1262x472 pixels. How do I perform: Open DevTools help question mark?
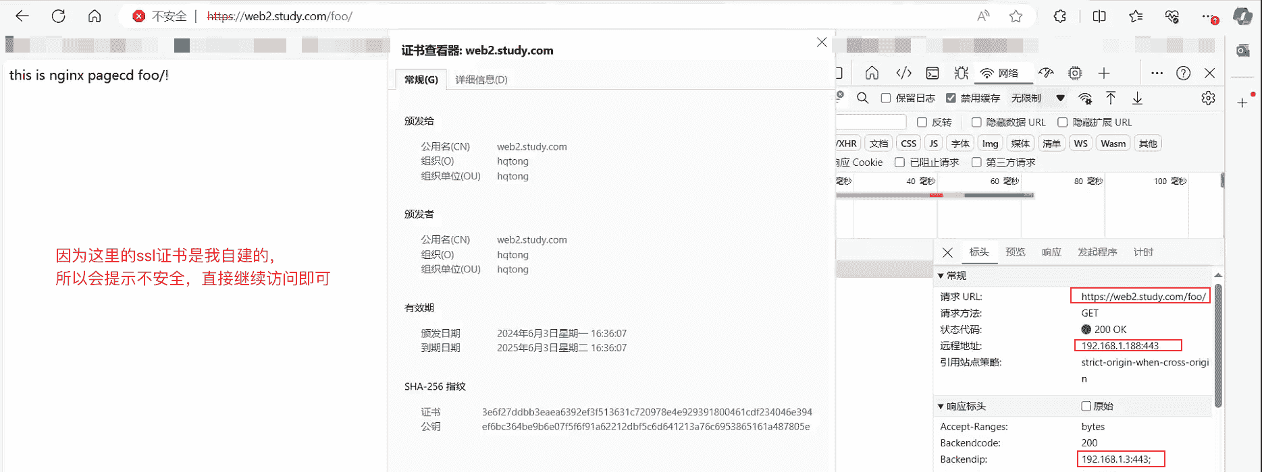tap(1183, 73)
